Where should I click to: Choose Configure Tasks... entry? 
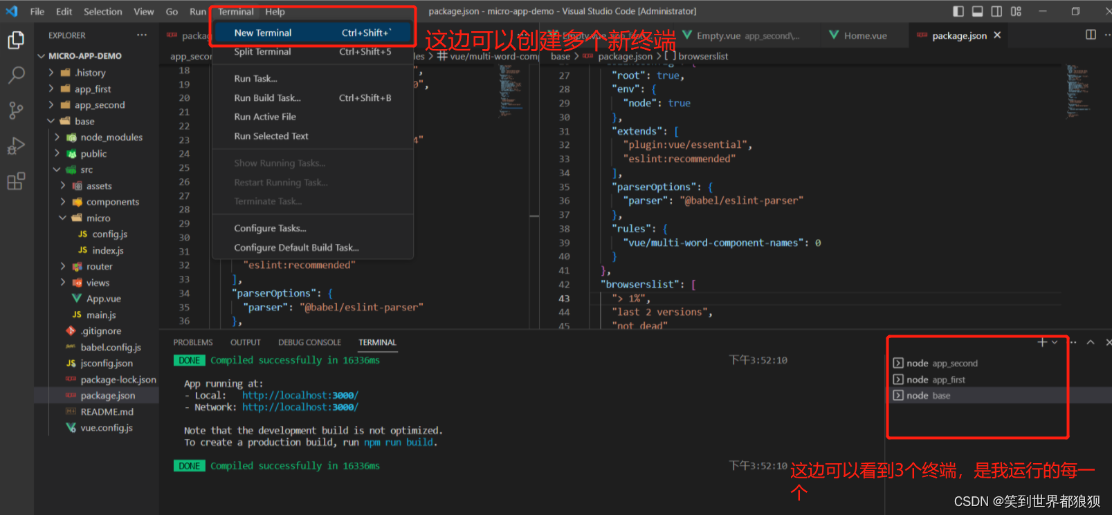[313, 228]
